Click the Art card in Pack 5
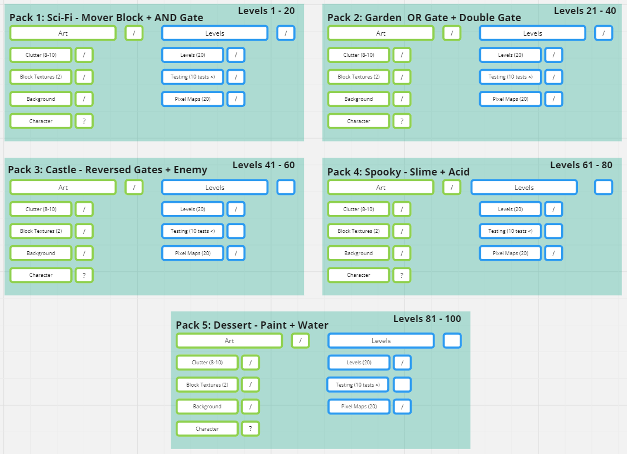 pyautogui.click(x=229, y=340)
